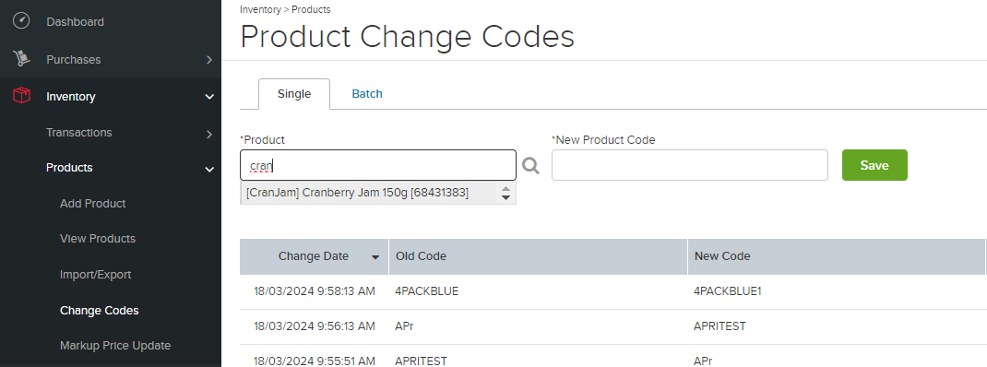This screenshot has height=367, width=987.
Task: Click the green Save button
Action: [874, 165]
